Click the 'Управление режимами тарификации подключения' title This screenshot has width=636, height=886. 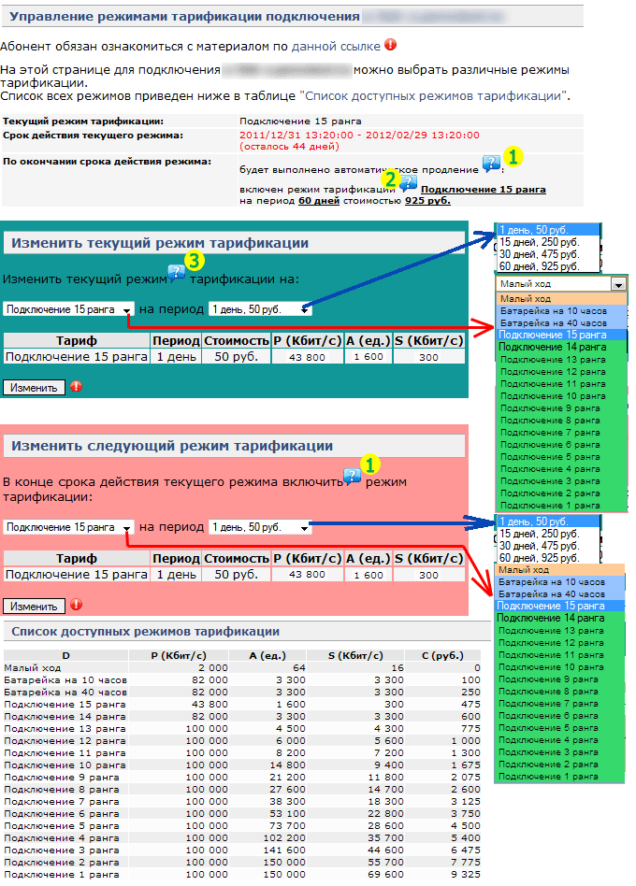[184, 17]
